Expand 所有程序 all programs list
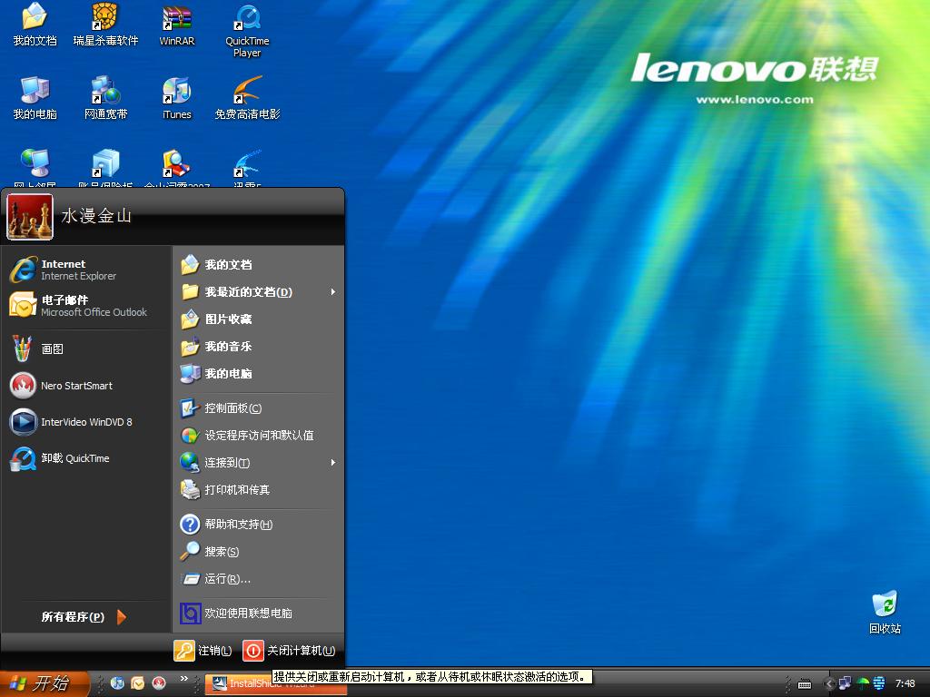Viewport: 930px width, 697px height. click(x=84, y=617)
